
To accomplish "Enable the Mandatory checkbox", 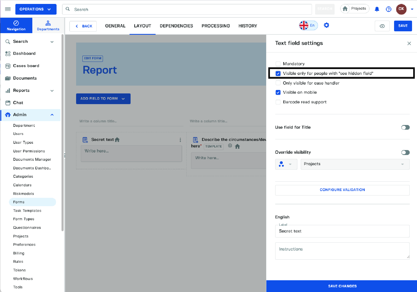I will point(278,64).
